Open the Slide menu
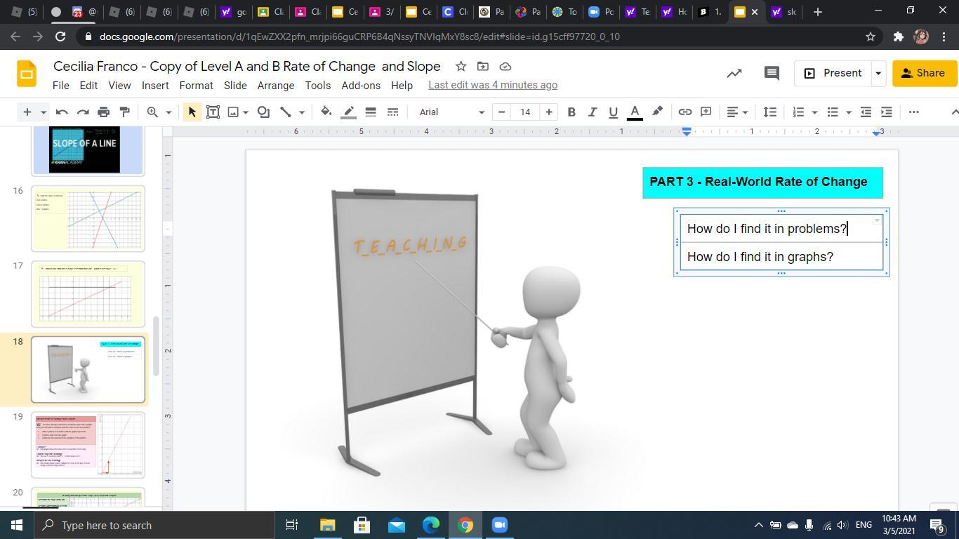This screenshot has width=959, height=539. 235,85
